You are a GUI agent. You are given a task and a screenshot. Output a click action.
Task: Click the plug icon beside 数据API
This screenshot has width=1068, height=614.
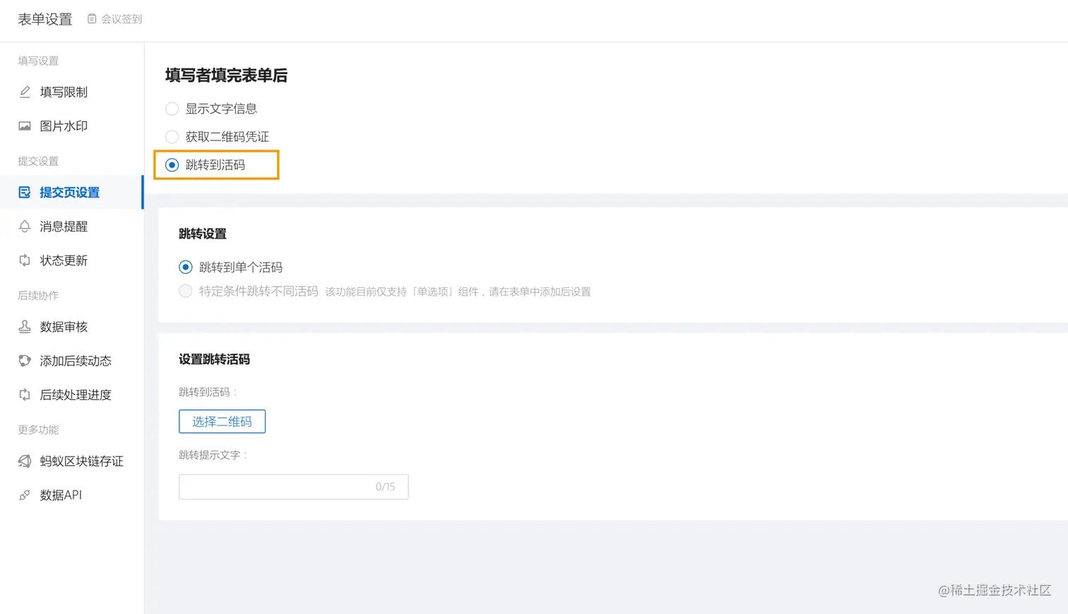pos(25,495)
